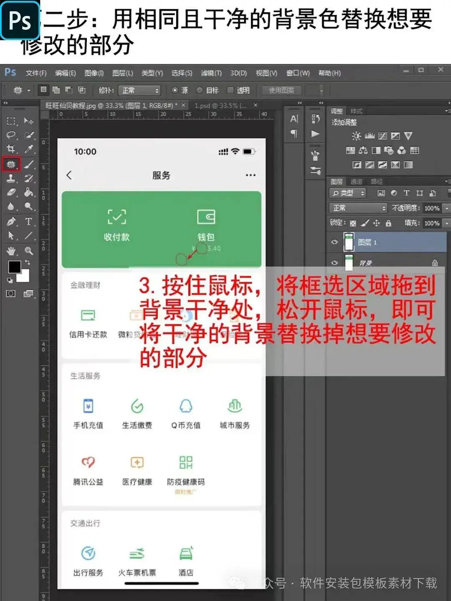Enable the 透明 (Transparent) checkbox
The image size is (451, 601).
tap(230, 90)
